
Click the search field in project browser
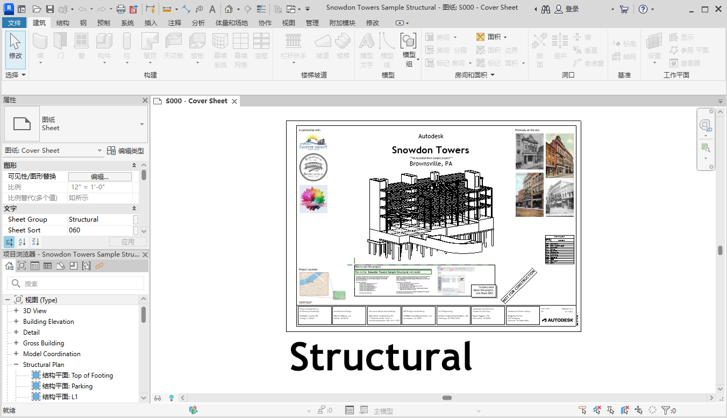click(75, 283)
